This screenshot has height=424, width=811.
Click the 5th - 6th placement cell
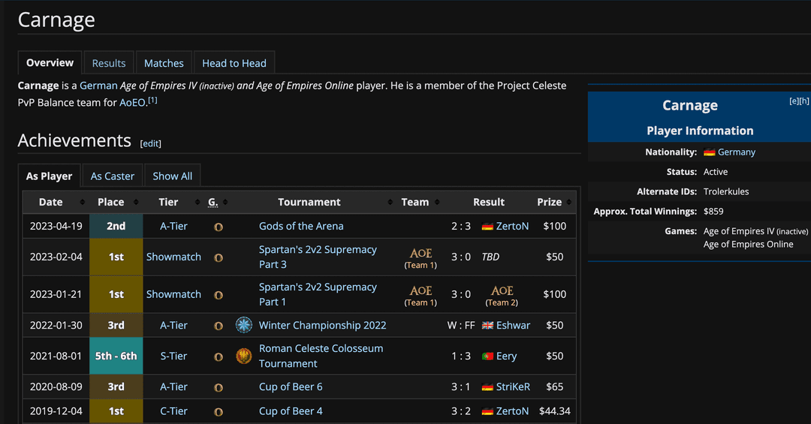tap(116, 356)
